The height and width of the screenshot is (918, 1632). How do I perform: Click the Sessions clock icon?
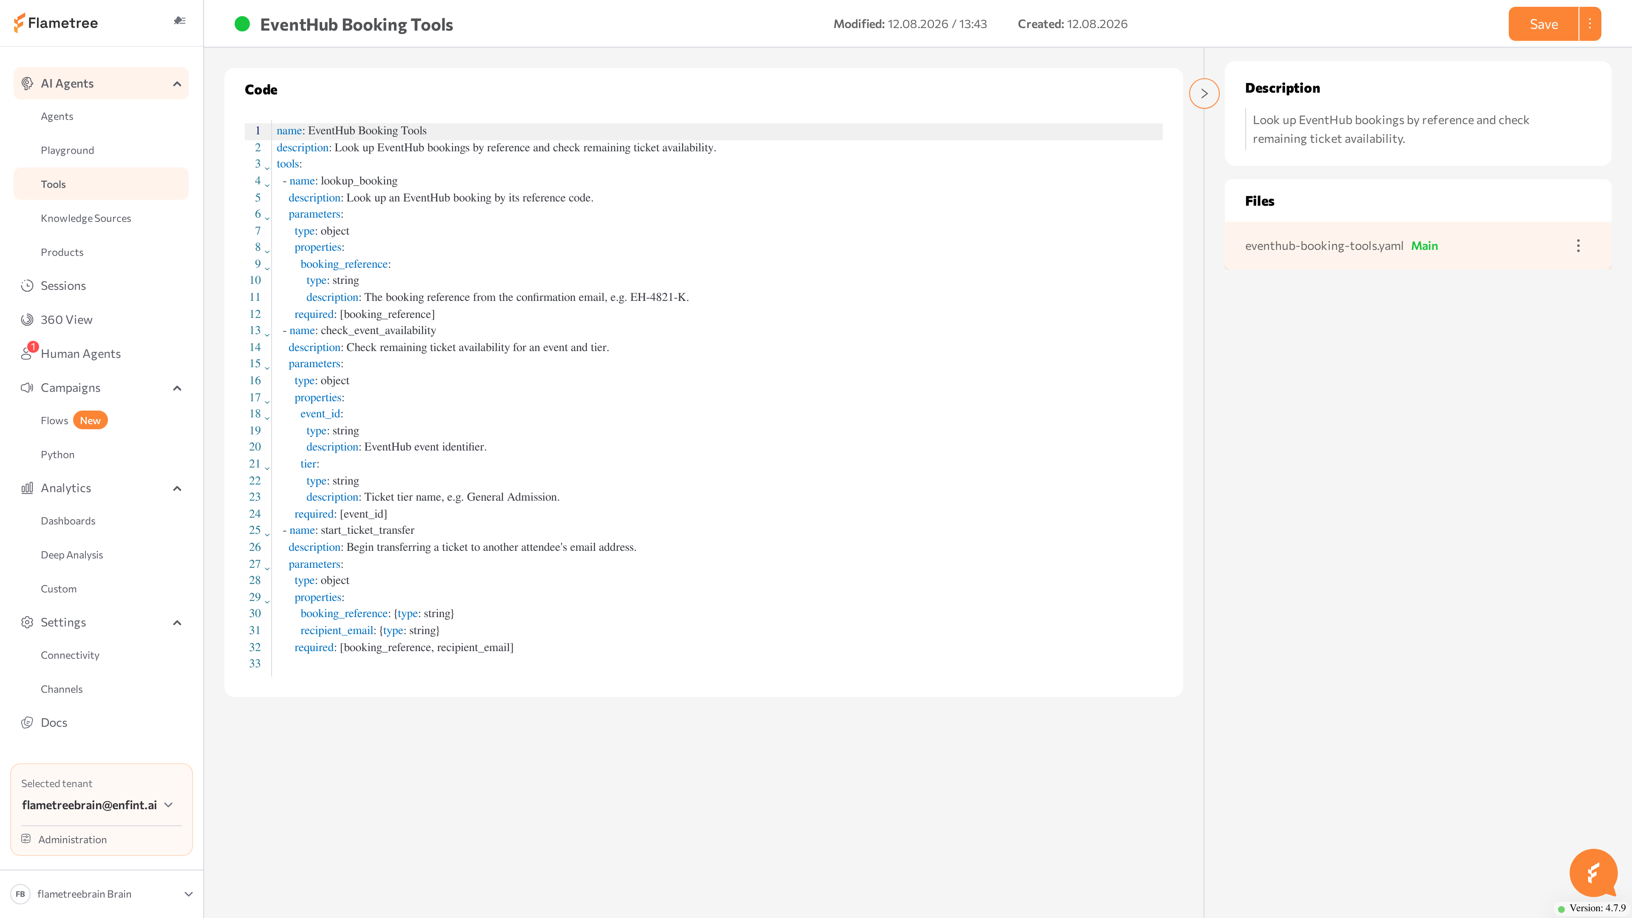pos(27,286)
